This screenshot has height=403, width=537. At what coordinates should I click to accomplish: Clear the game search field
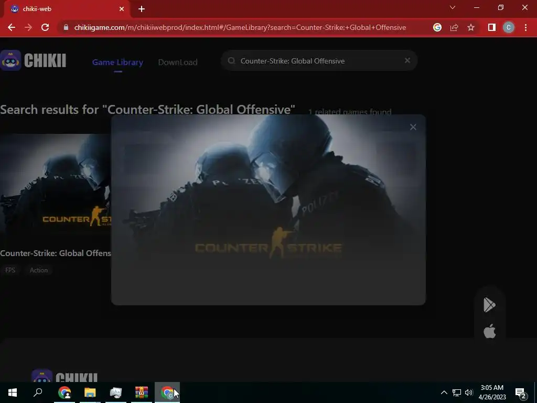click(x=407, y=60)
